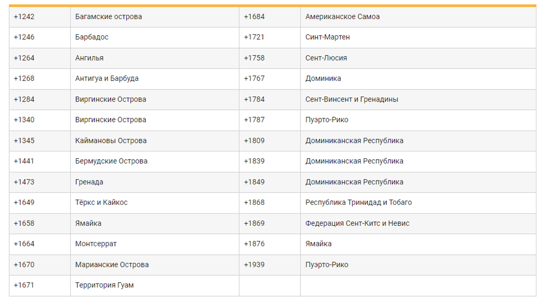Click the Сент-Винсент и Гренадины cell
Image resolution: width=545 pixels, height=302 pixels.
(x=352, y=100)
